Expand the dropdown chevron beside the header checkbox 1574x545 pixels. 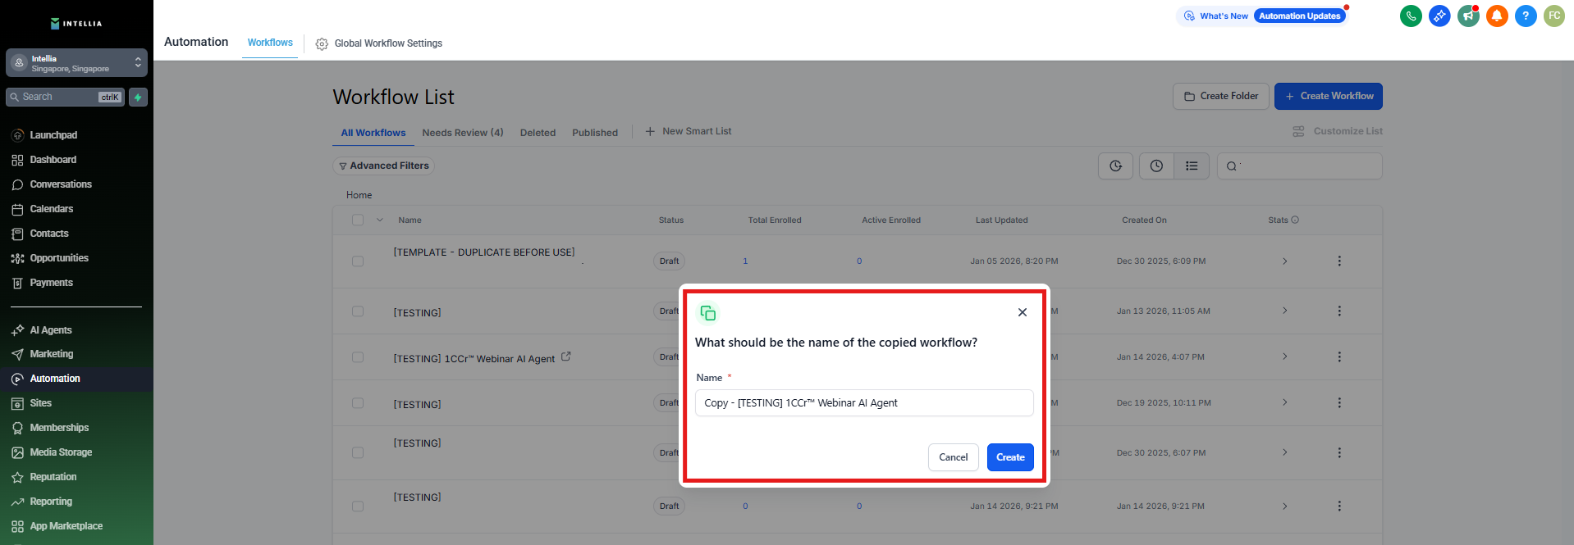tap(379, 220)
